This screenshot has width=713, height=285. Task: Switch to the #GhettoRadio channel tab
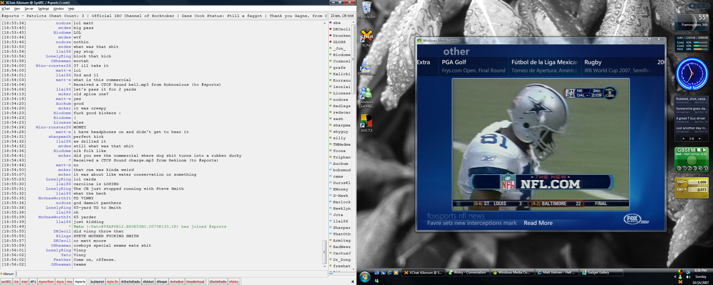click(131, 282)
